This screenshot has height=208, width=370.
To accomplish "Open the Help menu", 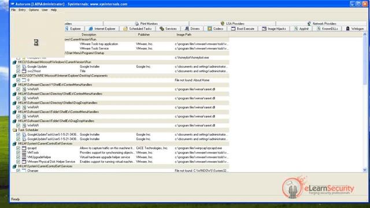I will (54, 10).
